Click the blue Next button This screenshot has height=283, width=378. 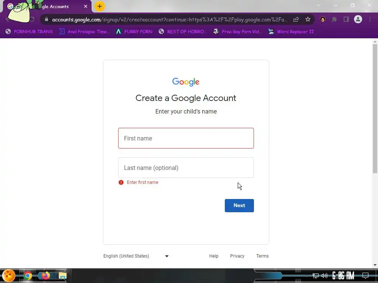click(x=239, y=206)
